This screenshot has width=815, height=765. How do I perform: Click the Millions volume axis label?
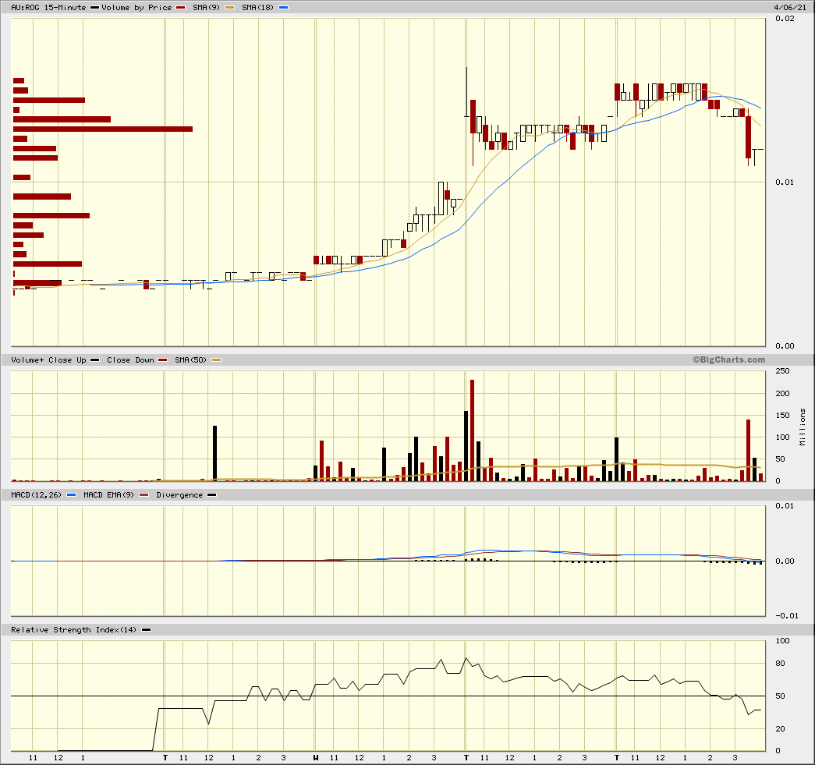tap(803, 427)
